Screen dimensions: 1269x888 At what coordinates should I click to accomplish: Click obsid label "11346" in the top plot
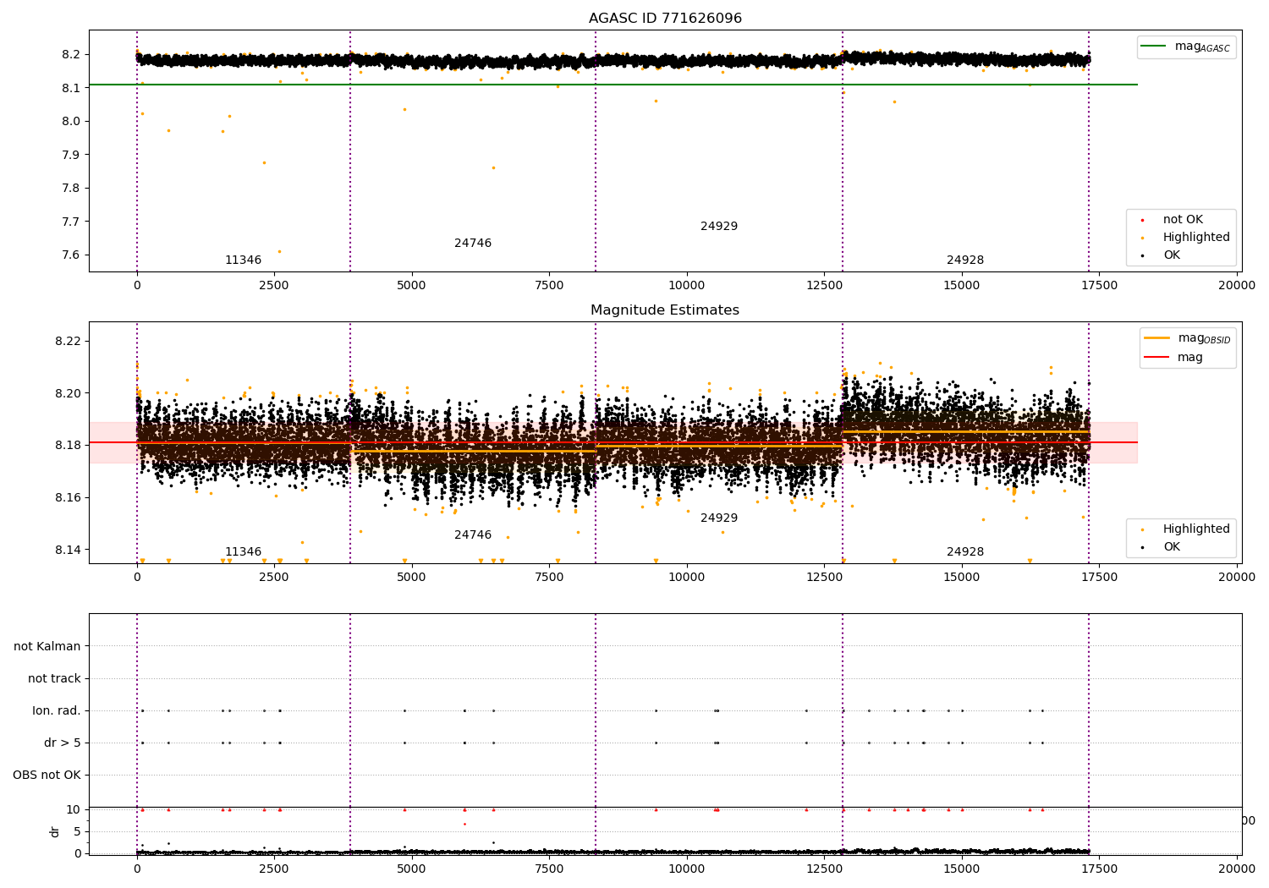coord(243,260)
